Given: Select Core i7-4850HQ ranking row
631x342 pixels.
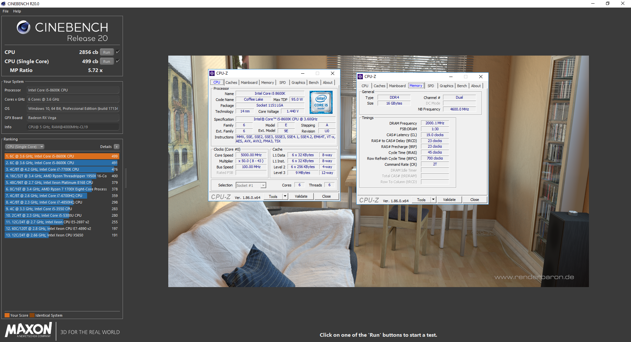Looking at the screenshot, I should pos(62,202).
